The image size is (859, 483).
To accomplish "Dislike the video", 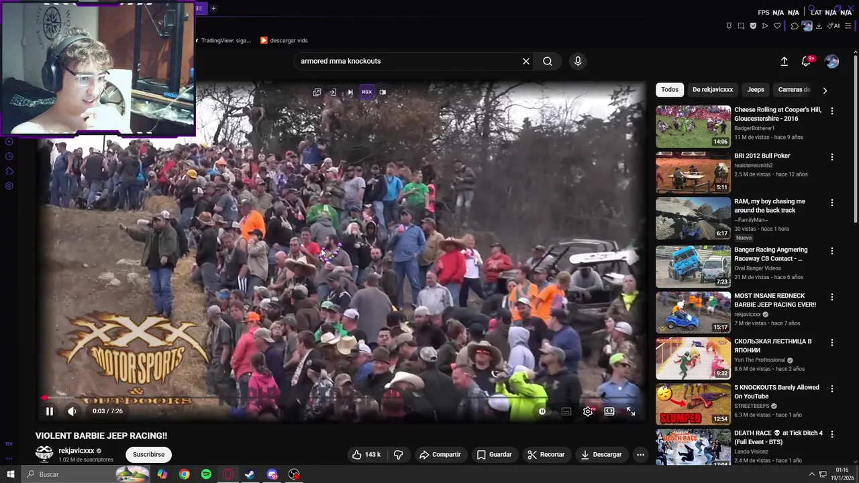I will 398,454.
